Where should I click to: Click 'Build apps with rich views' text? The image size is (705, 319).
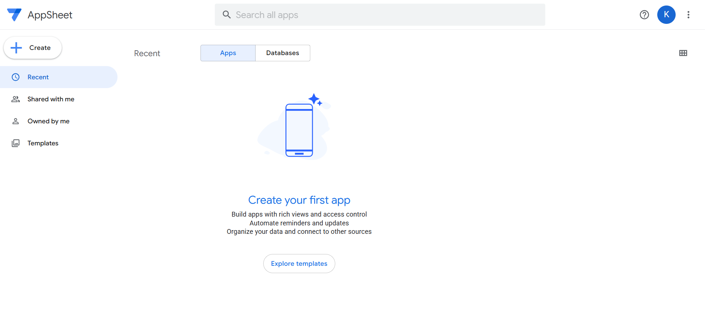pos(299,214)
